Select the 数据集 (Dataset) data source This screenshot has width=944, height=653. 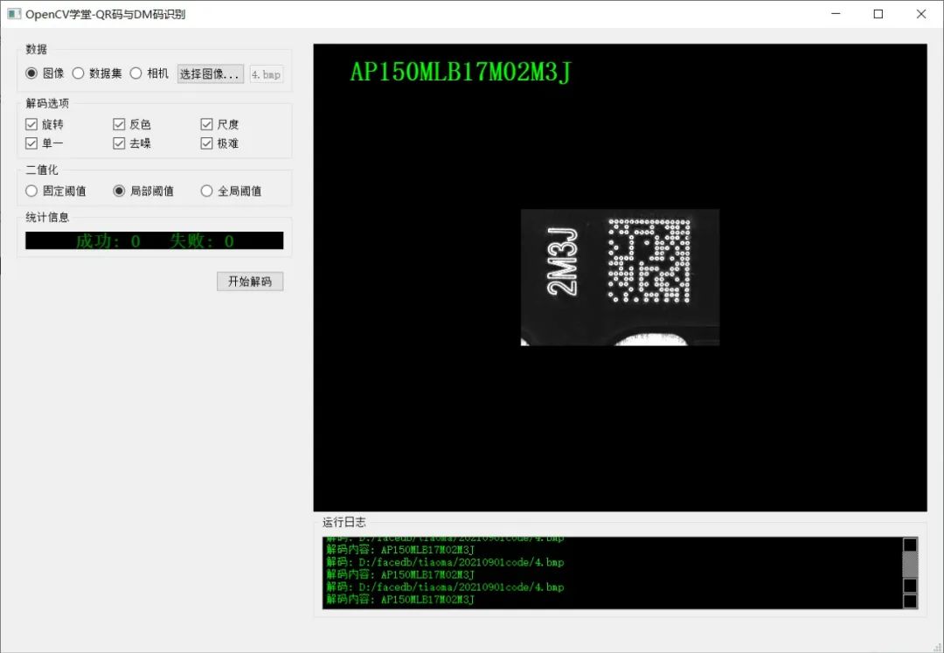coord(80,73)
